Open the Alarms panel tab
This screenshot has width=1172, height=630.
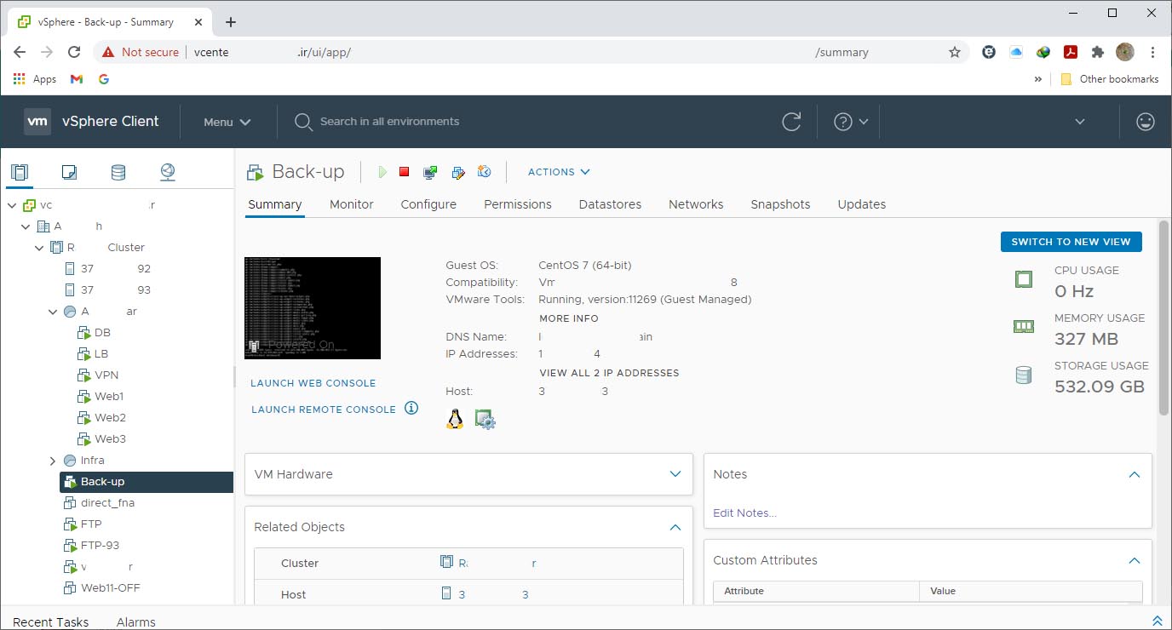pos(136,621)
